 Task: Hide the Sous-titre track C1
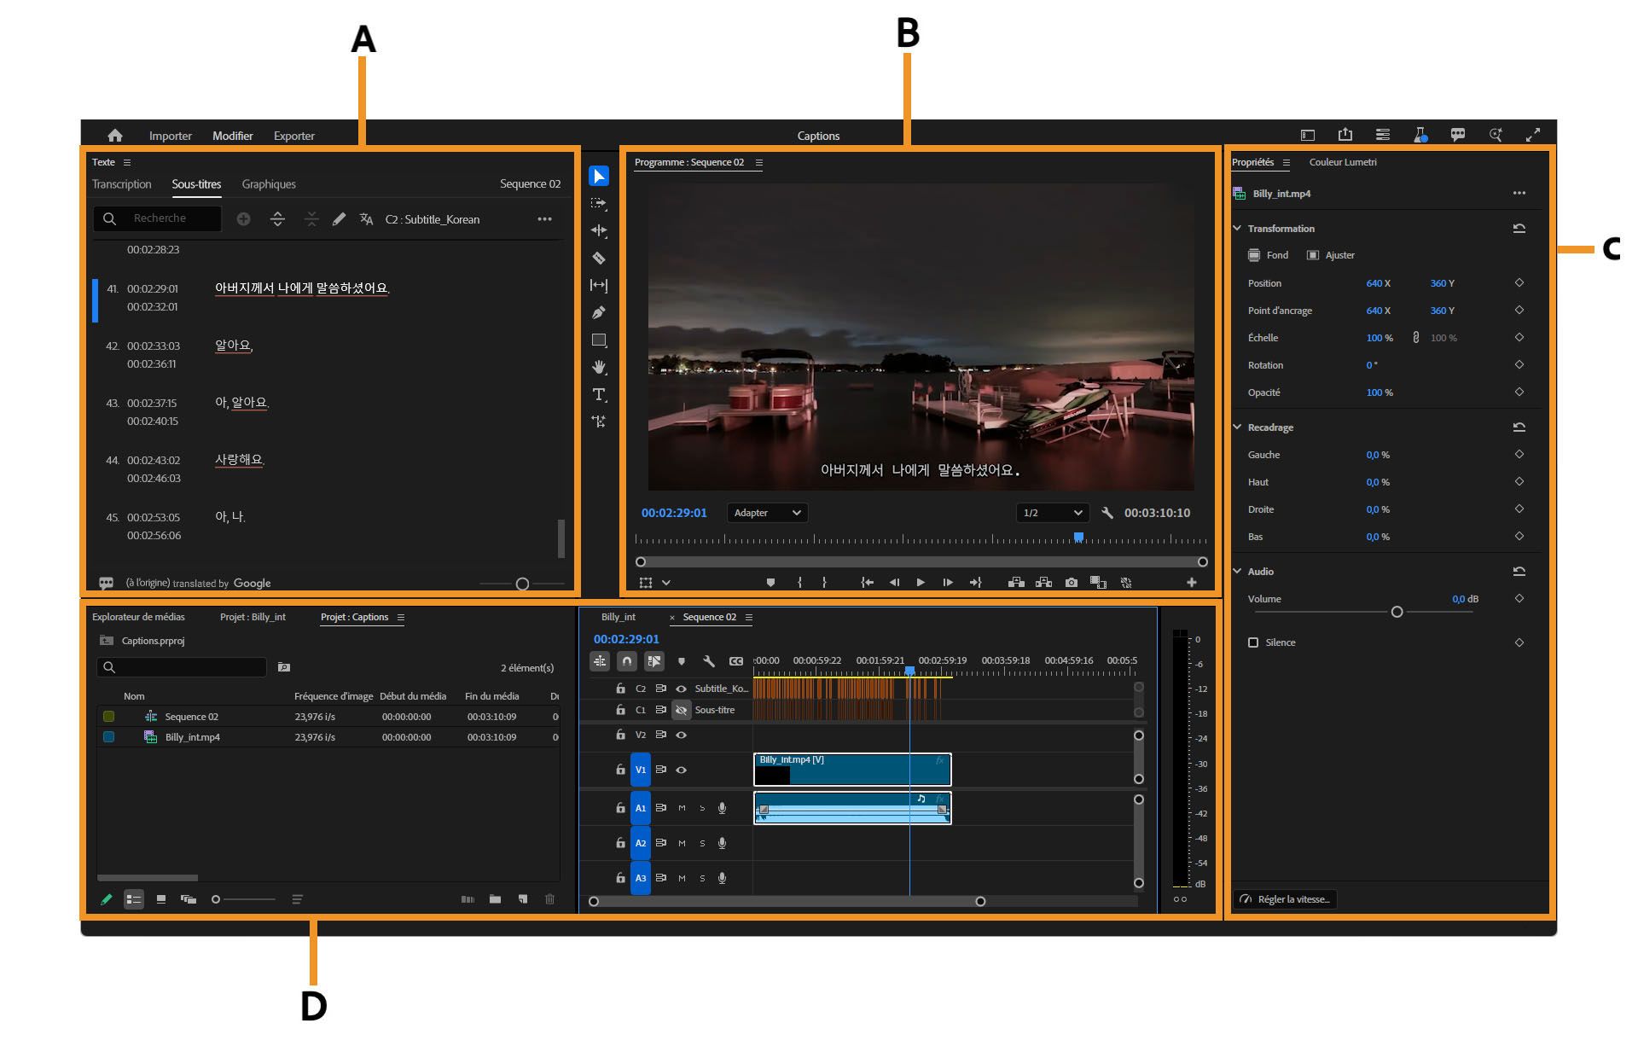pos(681,710)
